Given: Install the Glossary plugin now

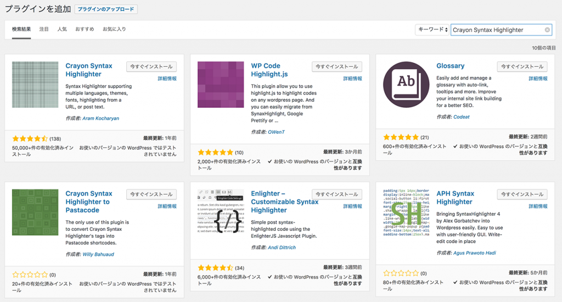Looking at the screenshot, I should click(x=522, y=66).
